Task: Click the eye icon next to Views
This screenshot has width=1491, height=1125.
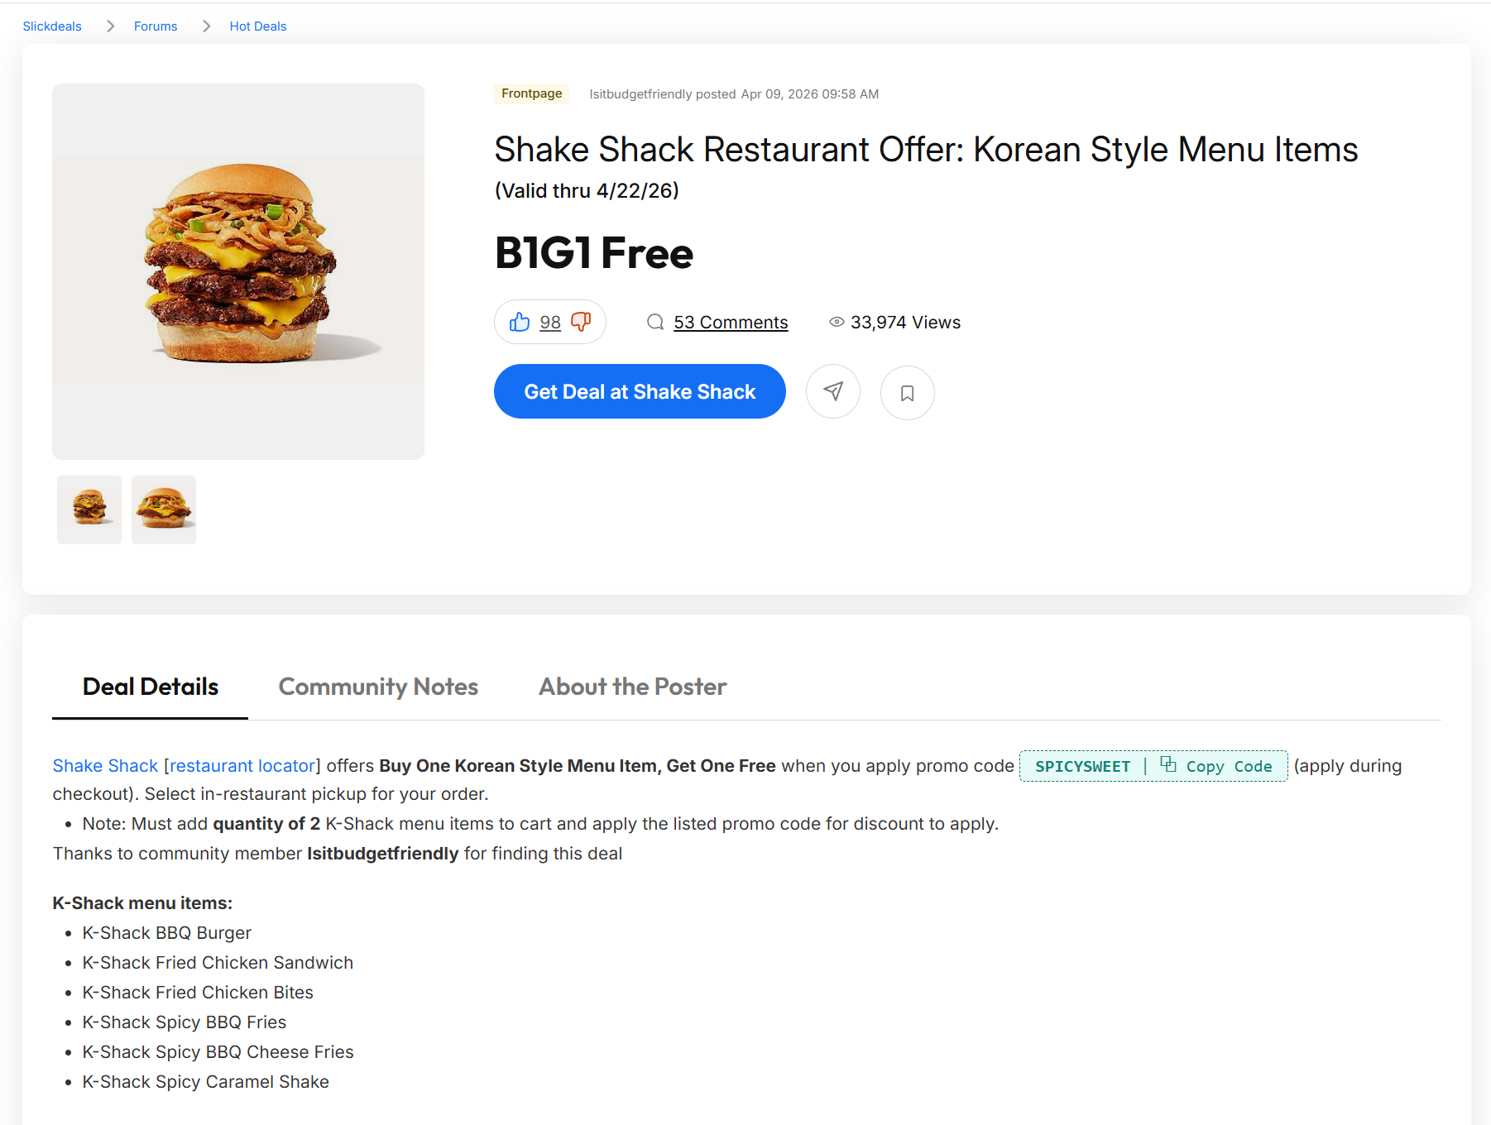Action: pos(837,322)
